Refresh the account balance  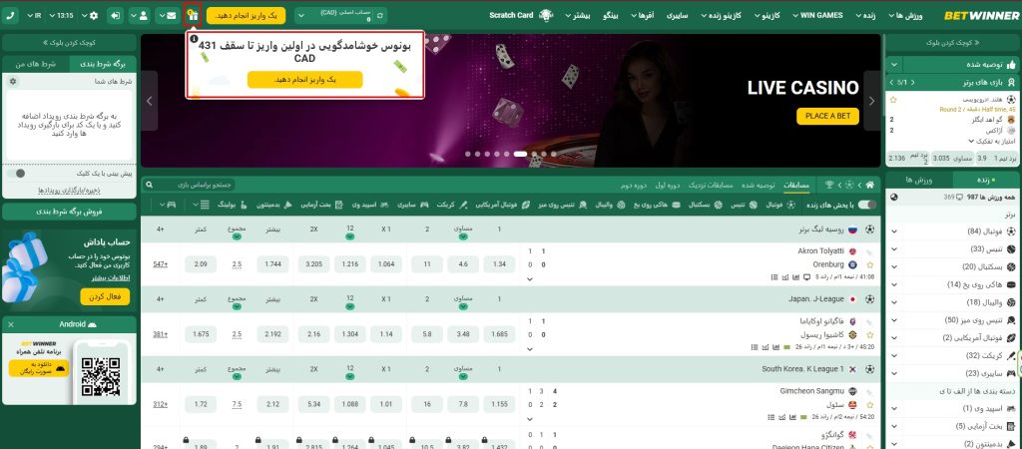(379, 15)
